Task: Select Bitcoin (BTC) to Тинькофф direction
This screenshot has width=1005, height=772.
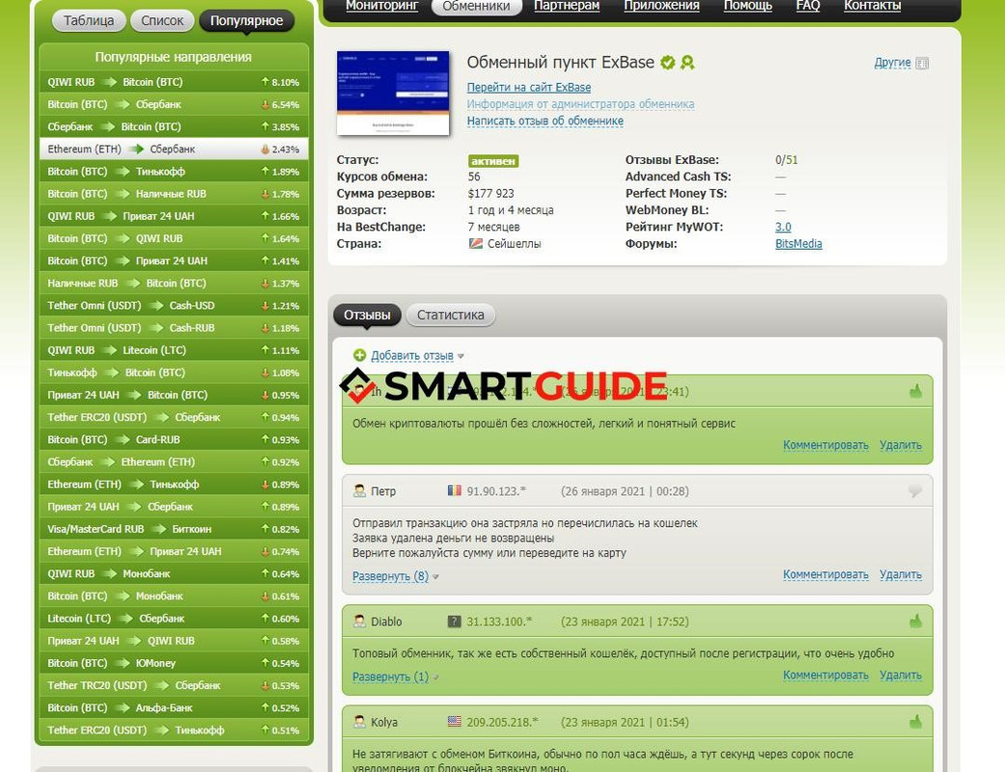Action: point(174,172)
